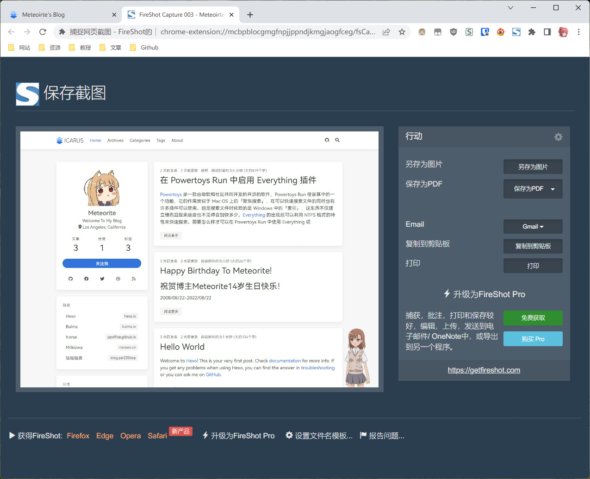Open the Github bookmarks folder

(144, 48)
